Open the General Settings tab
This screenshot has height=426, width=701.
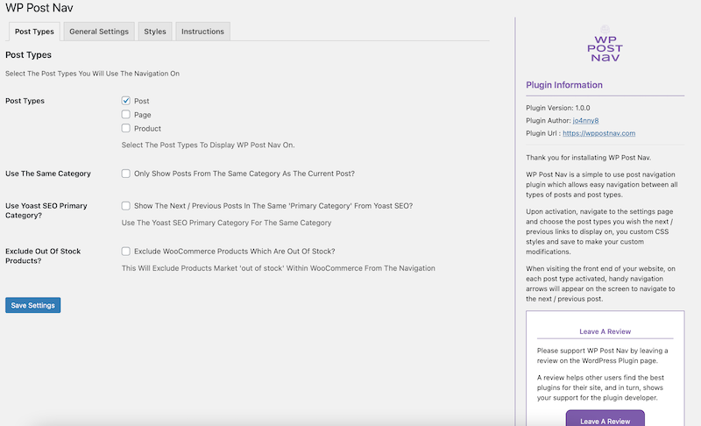point(99,32)
